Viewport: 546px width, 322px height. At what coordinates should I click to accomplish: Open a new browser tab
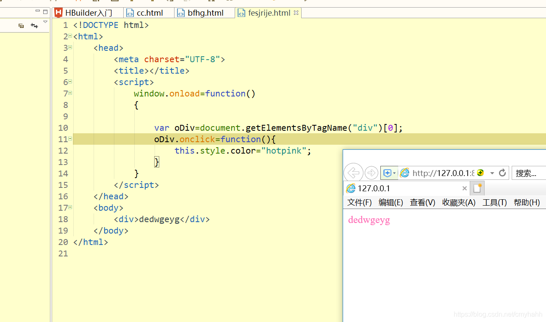coord(477,188)
